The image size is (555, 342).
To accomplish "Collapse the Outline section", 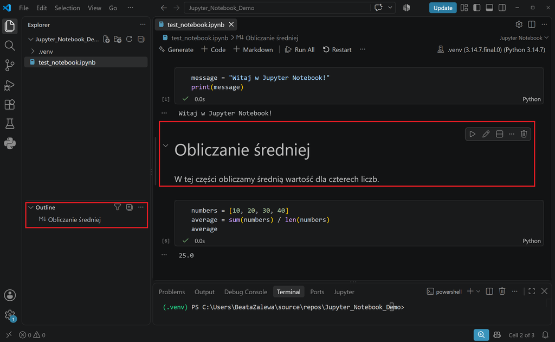I will point(31,207).
